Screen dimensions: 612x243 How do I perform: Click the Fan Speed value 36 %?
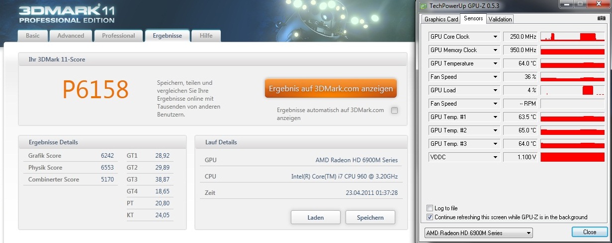pyautogui.click(x=520, y=77)
